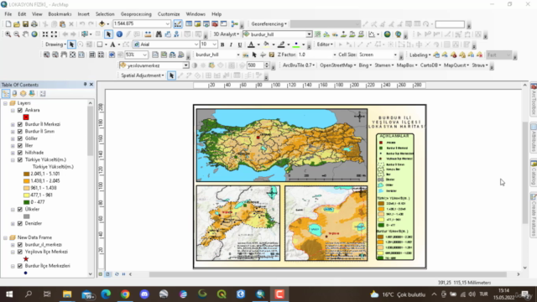Select the Pan hand tool
Image resolution: width=537 pixels, height=302 pixels.
point(25,34)
